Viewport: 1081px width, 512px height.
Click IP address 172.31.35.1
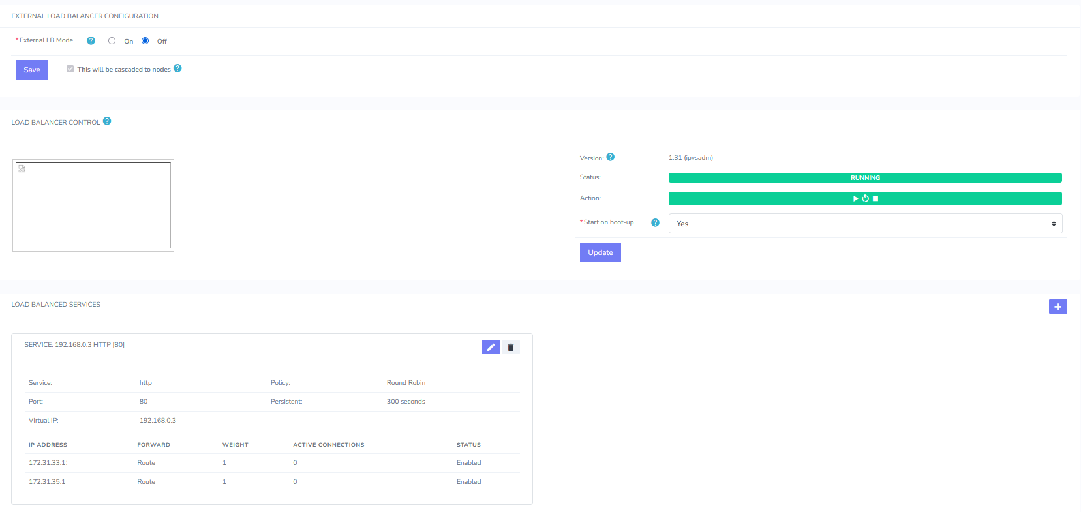pyautogui.click(x=47, y=482)
